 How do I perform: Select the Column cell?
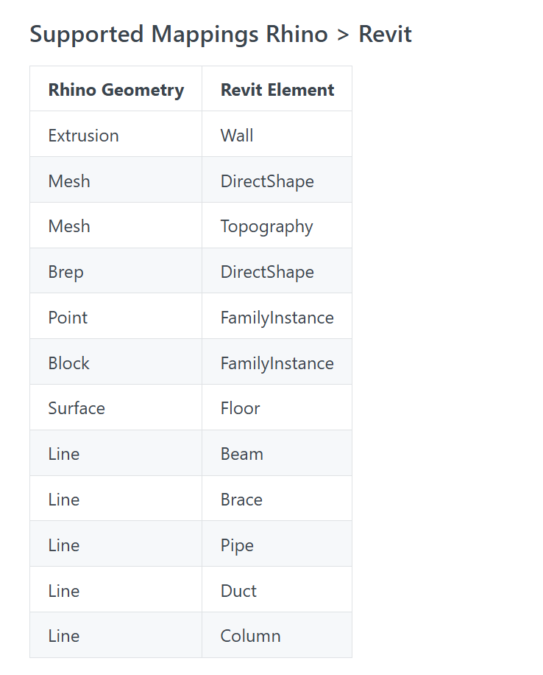(x=277, y=635)
